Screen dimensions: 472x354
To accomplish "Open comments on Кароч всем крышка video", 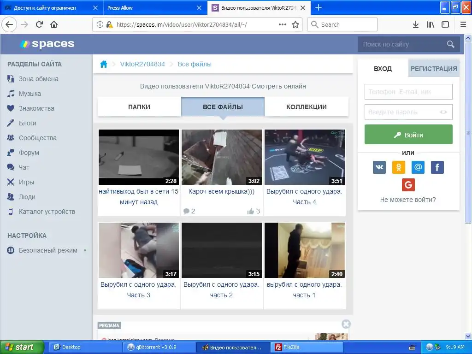I will point(189,211).
